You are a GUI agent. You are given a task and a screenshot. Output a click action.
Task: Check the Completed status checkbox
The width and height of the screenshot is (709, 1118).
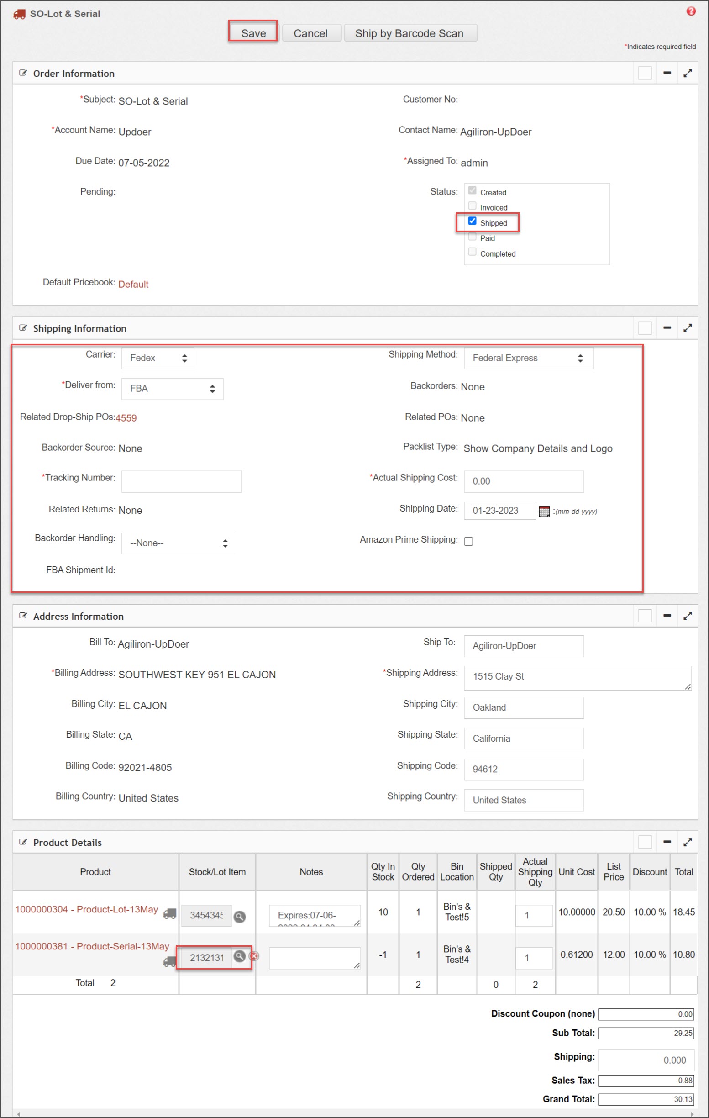pos(472,252)
